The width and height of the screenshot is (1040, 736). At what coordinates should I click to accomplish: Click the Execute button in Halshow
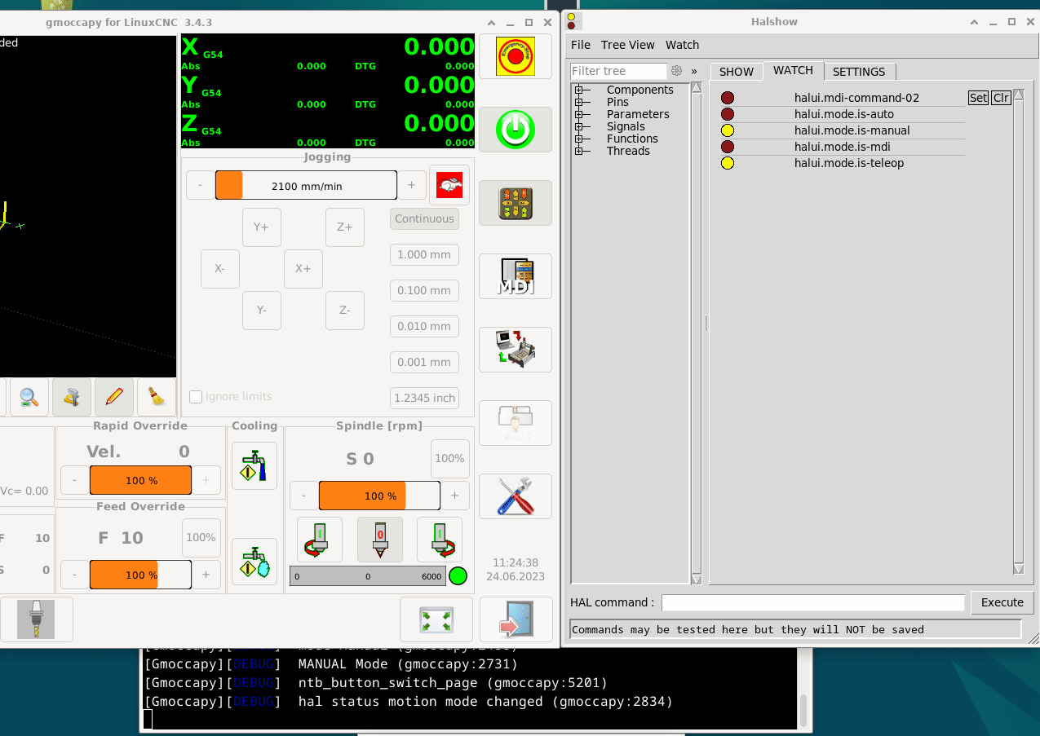[1002, 602]
